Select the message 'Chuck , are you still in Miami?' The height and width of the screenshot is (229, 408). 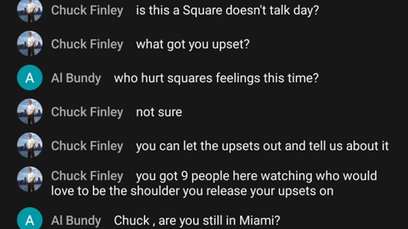(197, 220)
